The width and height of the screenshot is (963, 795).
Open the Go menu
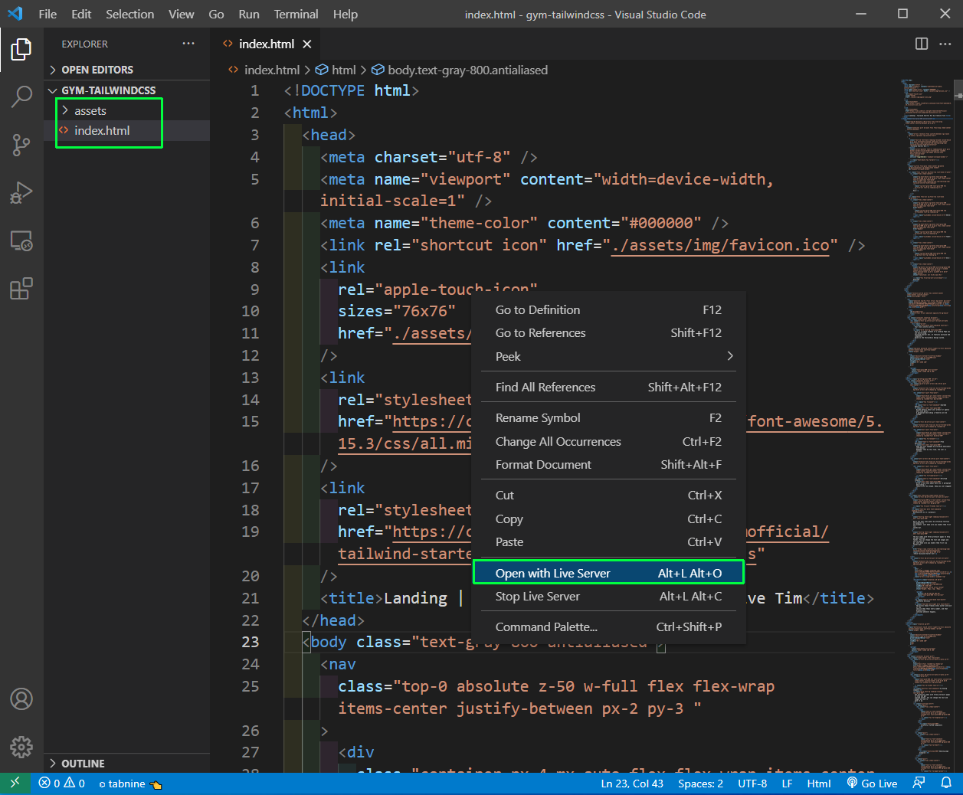coord(216,14)
